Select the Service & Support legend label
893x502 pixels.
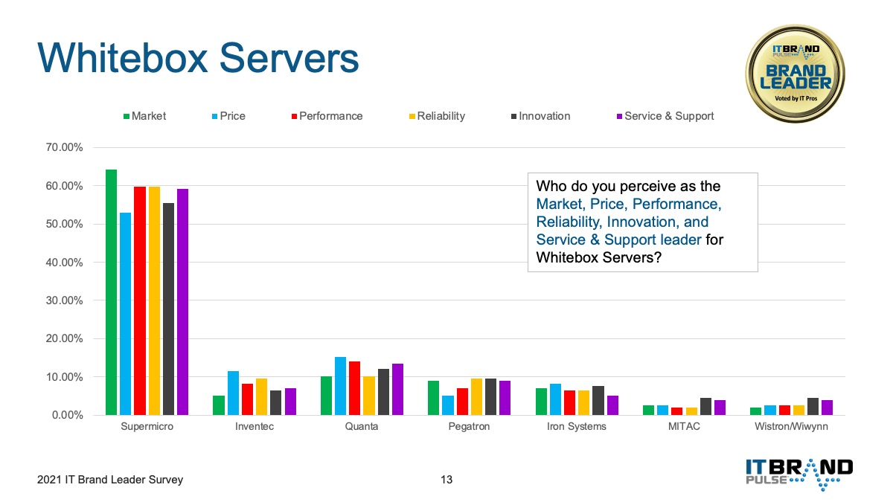(x=670, y=116)
